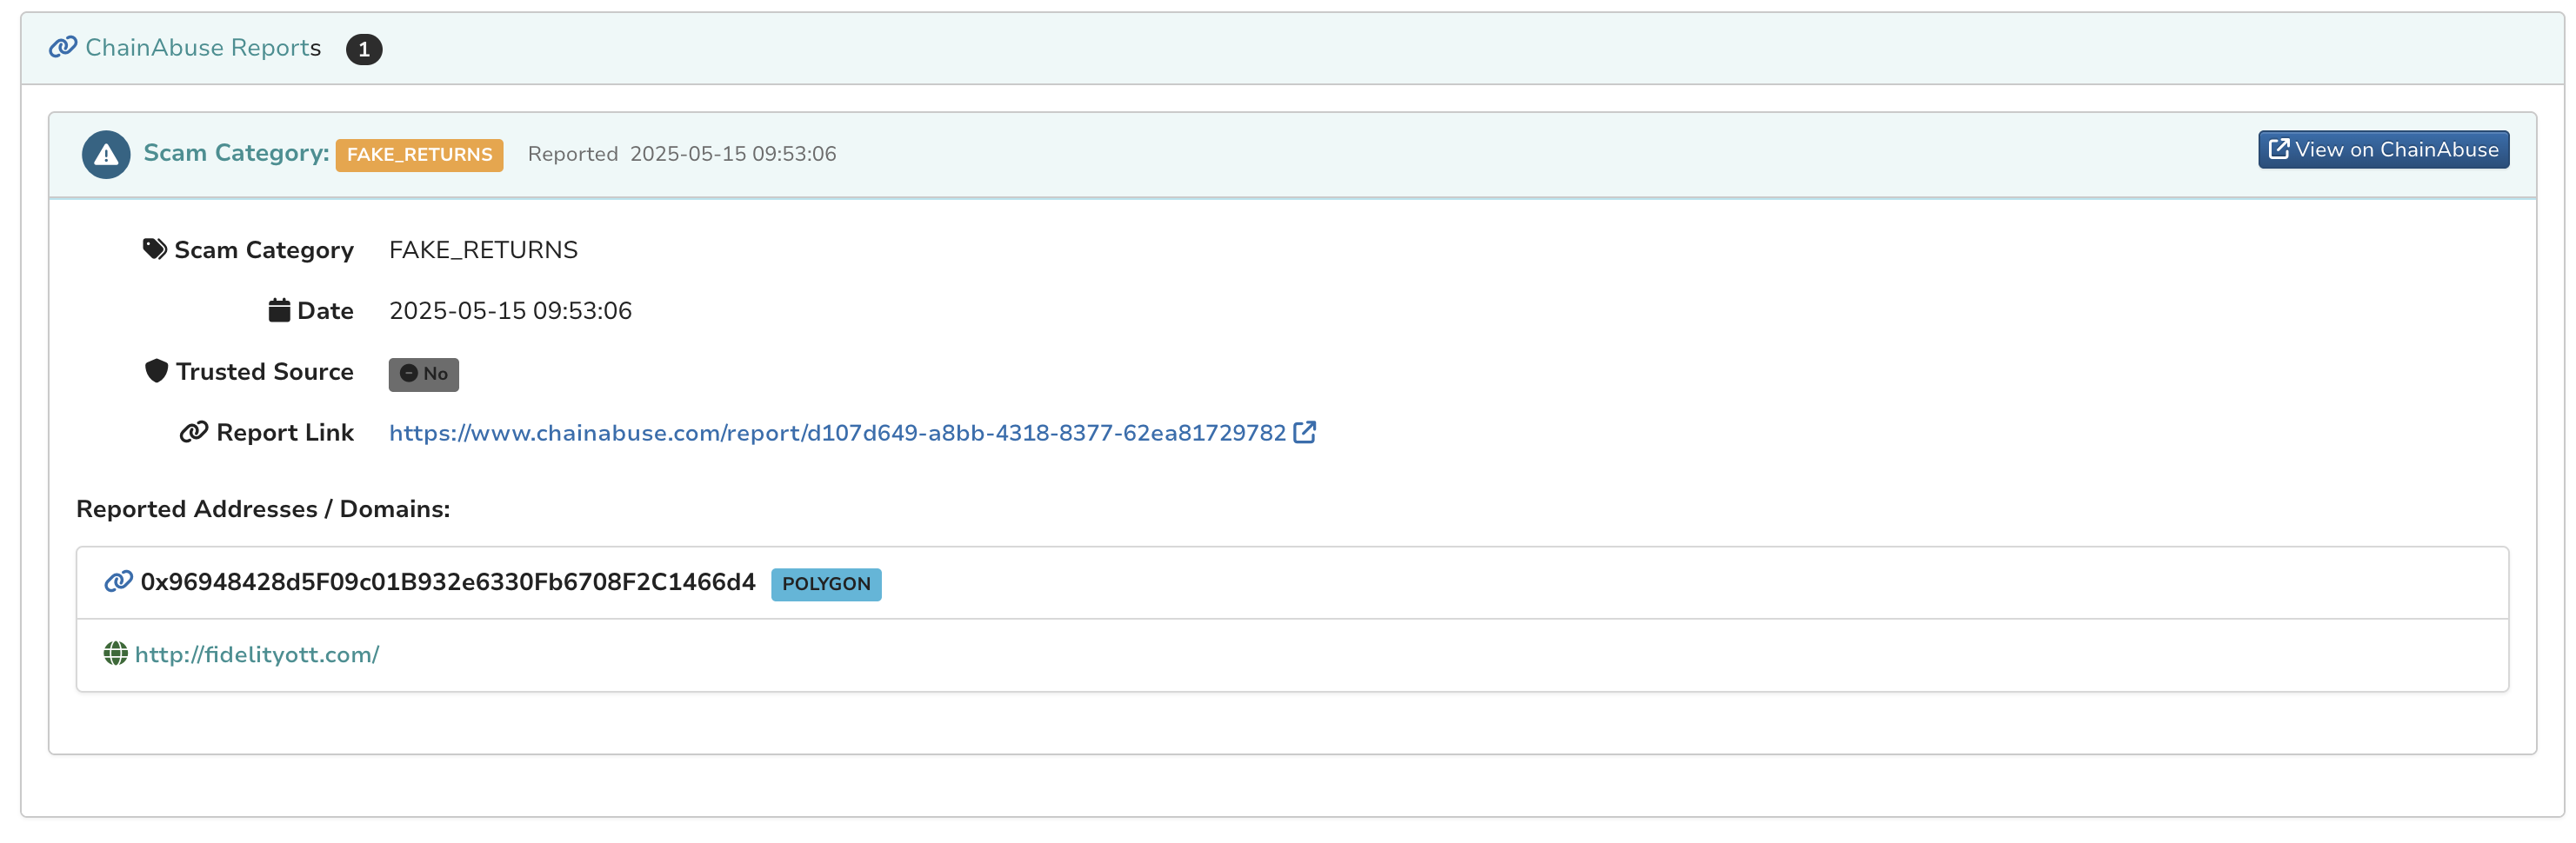Image resolution: width=2576 pixels, height=843 pixels.
Task: Click the Reported Addresses / Domains heading
Action: tap(263, 509)
